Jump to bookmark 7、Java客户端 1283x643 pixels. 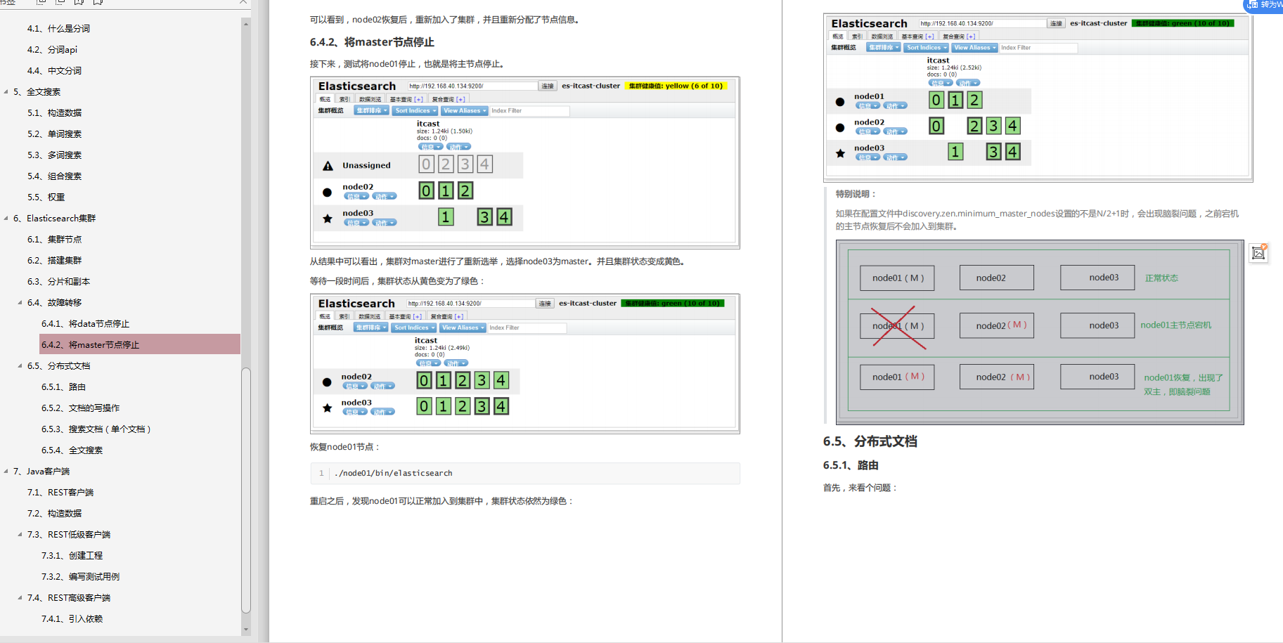[x=41, y=472]
